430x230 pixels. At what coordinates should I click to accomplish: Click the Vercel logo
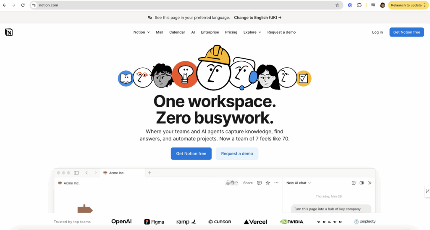(x=255, y=222)
